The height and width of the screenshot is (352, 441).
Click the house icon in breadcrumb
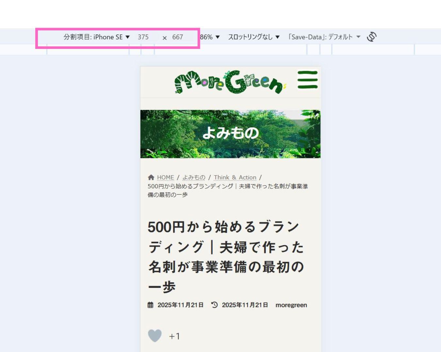click(x=151, y=177)
